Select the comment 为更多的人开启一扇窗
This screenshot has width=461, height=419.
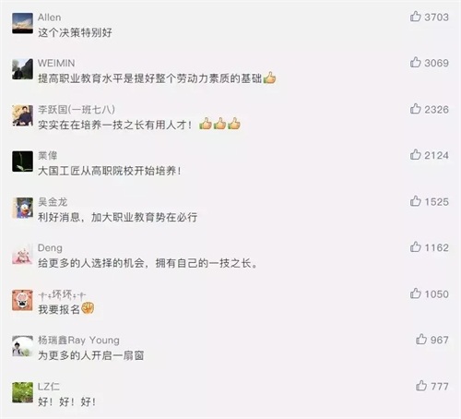click(91, 355)
